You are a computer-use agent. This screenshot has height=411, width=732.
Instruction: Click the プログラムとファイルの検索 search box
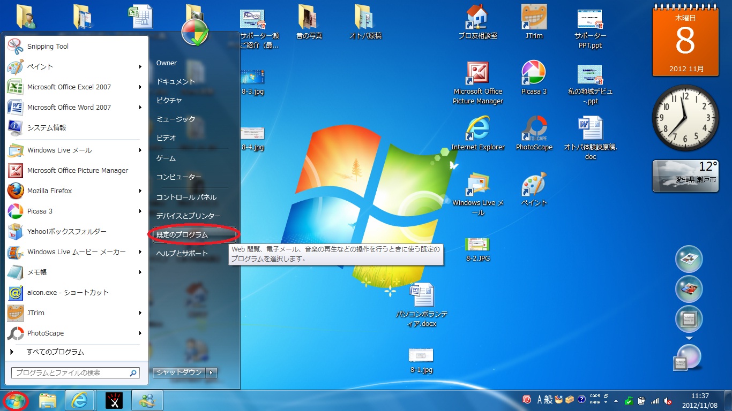click(76, 373)
